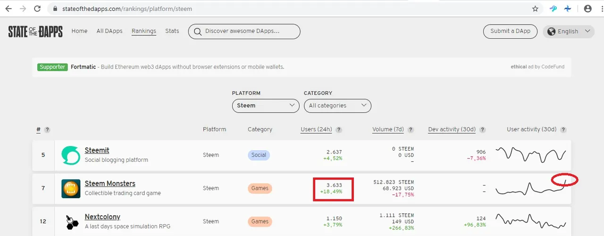Open the light-blue bird extension icon
The image size is (604, 236).
554,8
